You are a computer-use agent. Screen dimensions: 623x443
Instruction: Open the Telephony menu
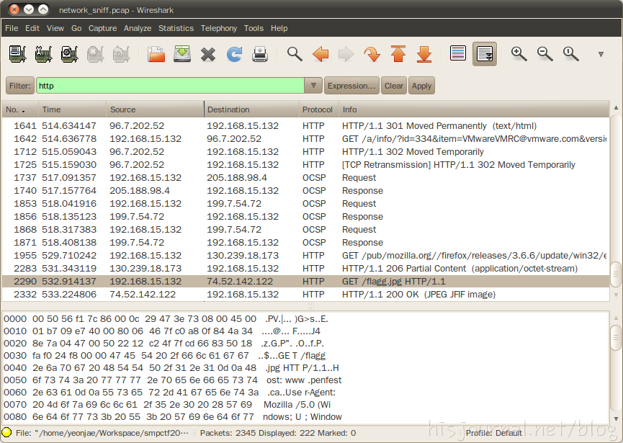tap(219, 28)
